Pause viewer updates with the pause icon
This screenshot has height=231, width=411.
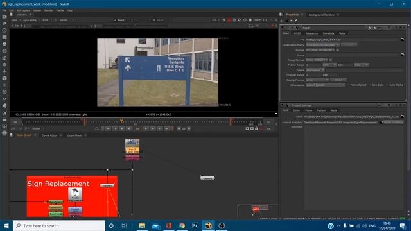pyautogui.click(x=250, y=20)
